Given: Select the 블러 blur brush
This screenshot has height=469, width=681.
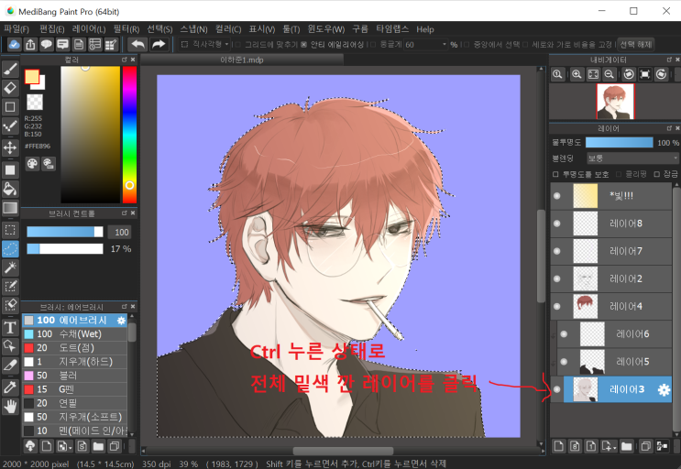Looking at the screenshot, I should click(75, 376).
